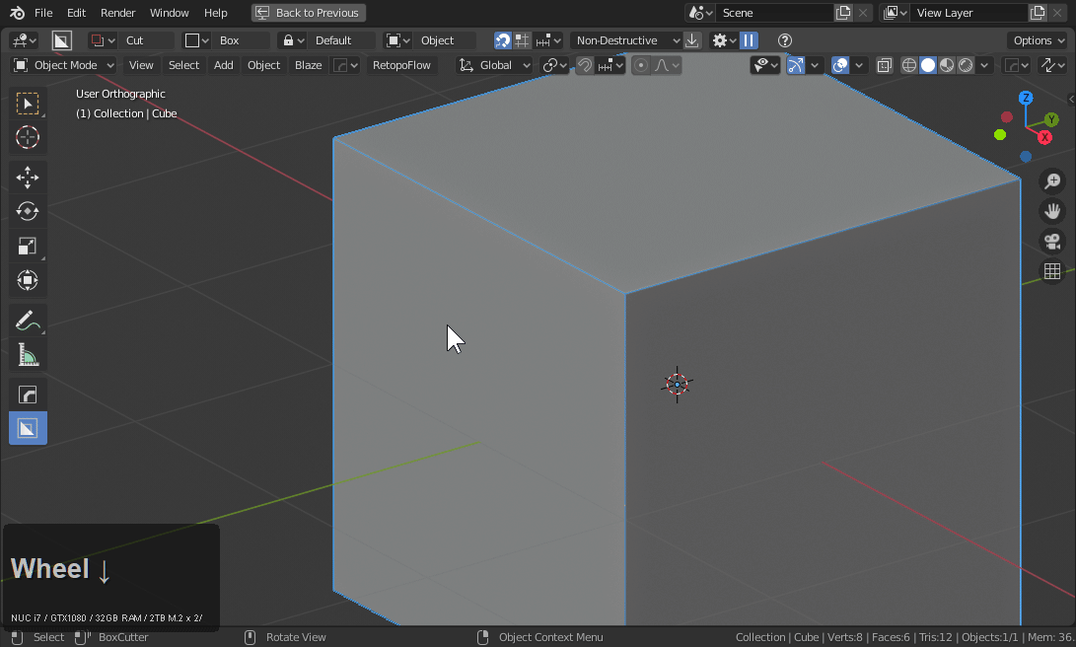Expand the Non-Destructive dropdown

click(x=627, y=40)
